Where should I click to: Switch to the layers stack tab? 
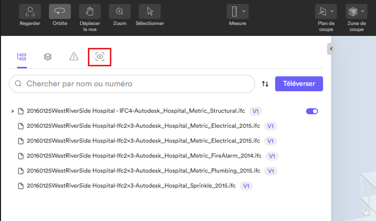[48, 57]
